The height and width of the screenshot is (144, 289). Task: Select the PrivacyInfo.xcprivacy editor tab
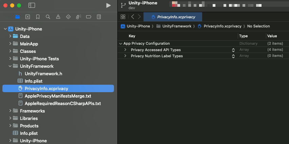pos(173,17)
